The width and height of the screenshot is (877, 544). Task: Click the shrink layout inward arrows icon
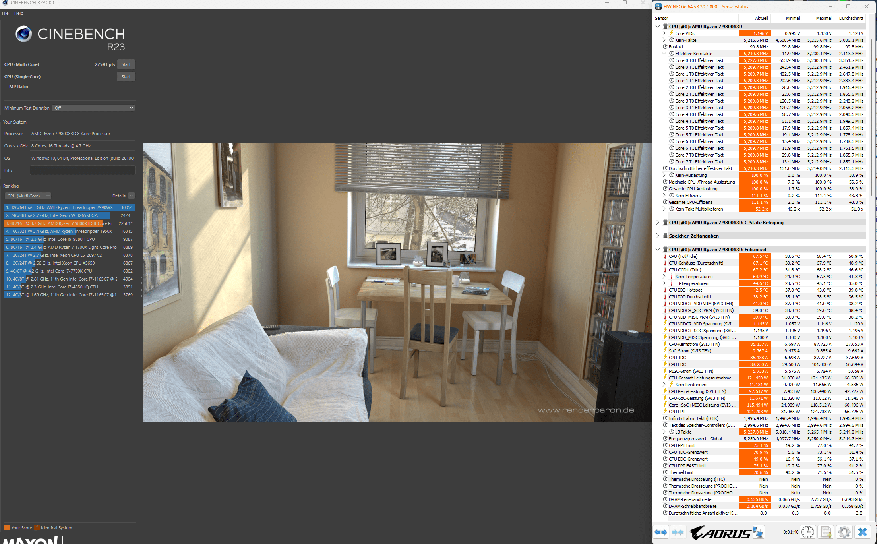click(x=678, y=532)
